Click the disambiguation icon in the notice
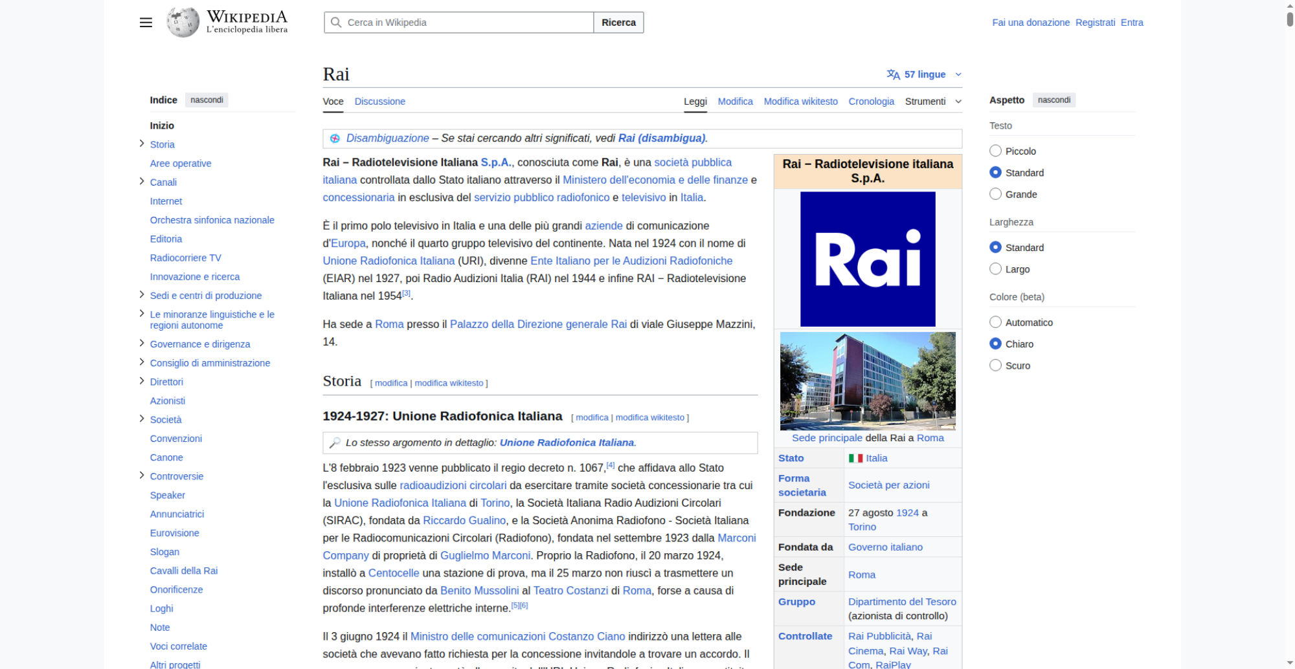Viewport: 1295px width, 669px height. tap(335, 138)
